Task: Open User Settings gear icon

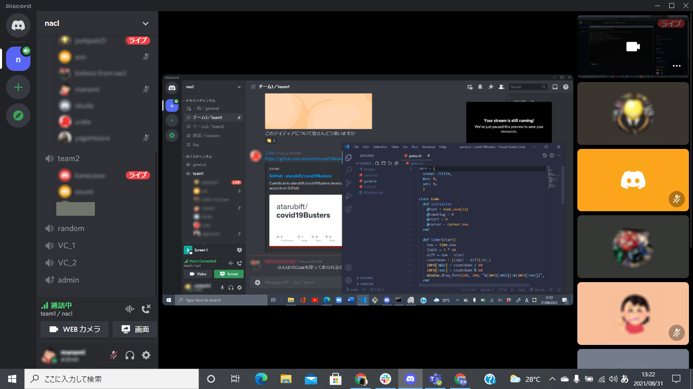Action: click(146, 355)
